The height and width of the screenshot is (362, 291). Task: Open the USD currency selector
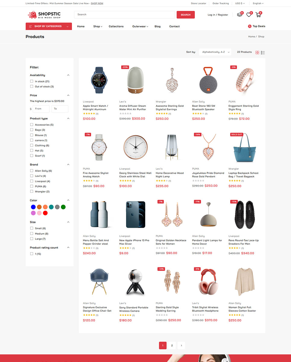pos(240,3)
